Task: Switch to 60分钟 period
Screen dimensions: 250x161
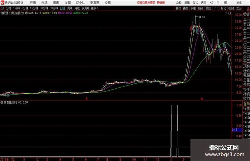Action: 54,8
